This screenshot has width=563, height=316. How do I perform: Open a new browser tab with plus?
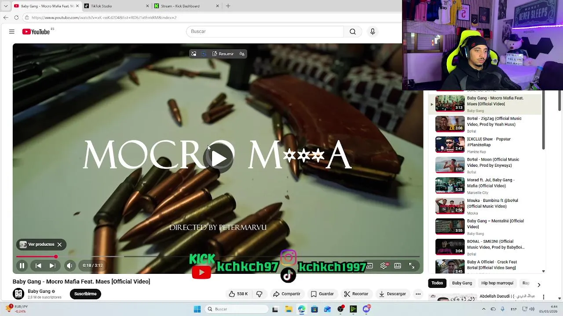point(228,6)
